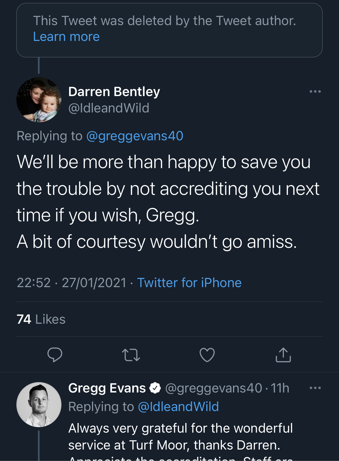Image resolution: width=339 pixels, height=461 pixels.
Task: Open the share tweet icon
Action: [x=283, y=355]
